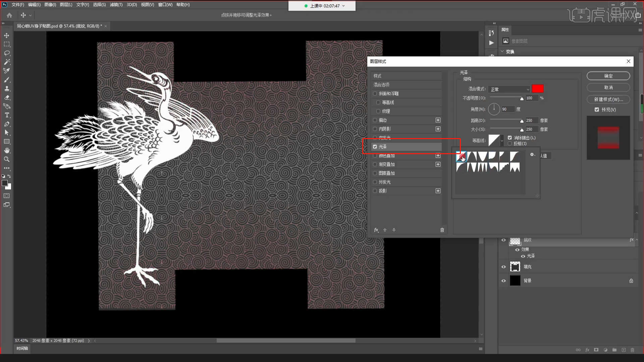Add another 描边 effect plus button

[438, 120]
